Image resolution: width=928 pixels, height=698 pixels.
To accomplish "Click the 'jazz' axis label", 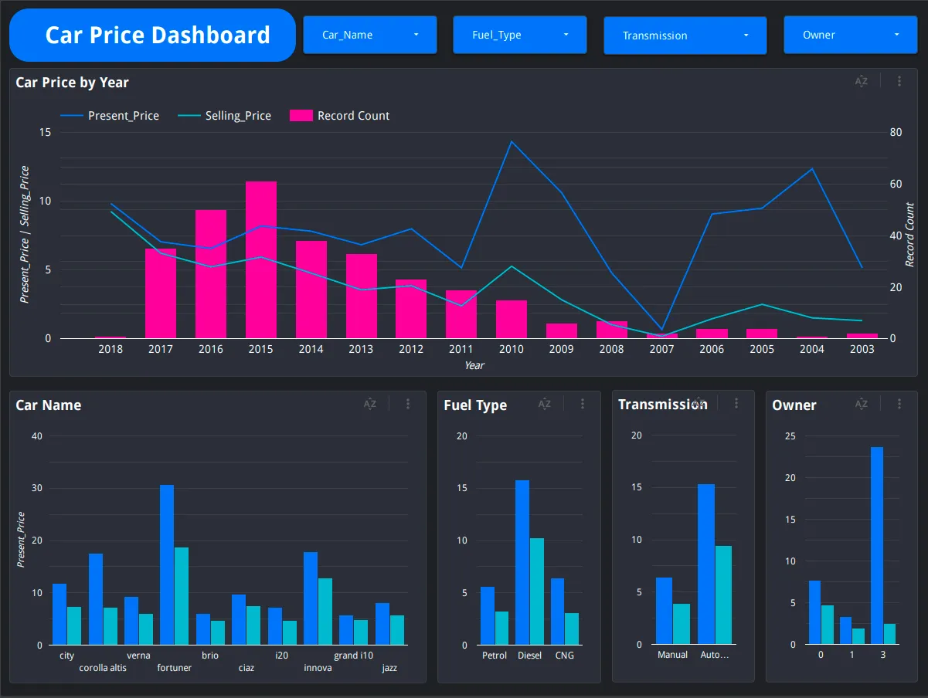I will [389, 668].
